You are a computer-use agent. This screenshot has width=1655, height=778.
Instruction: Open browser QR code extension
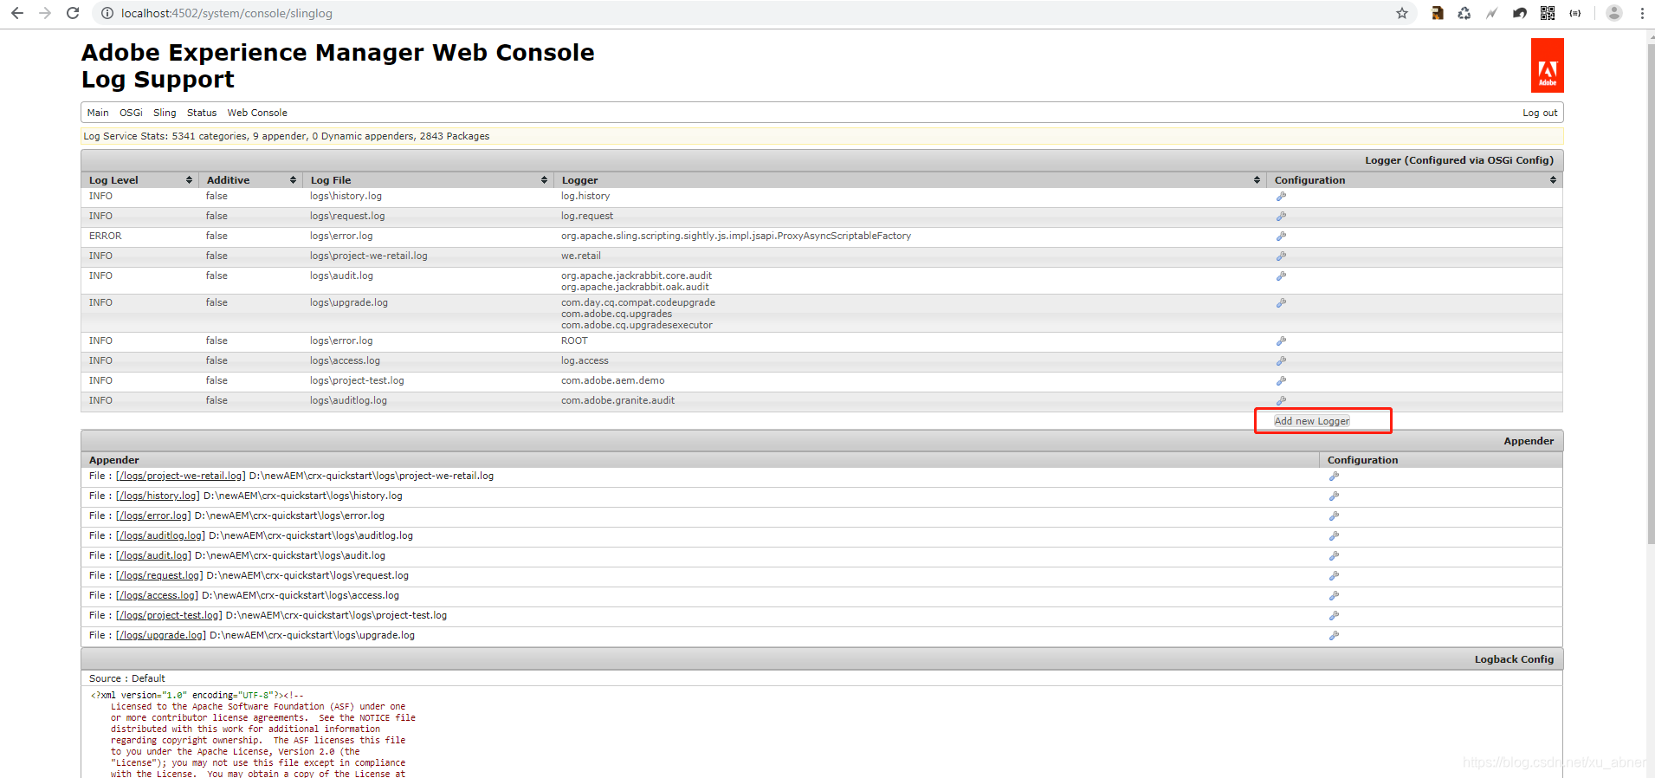(1548, 13)
